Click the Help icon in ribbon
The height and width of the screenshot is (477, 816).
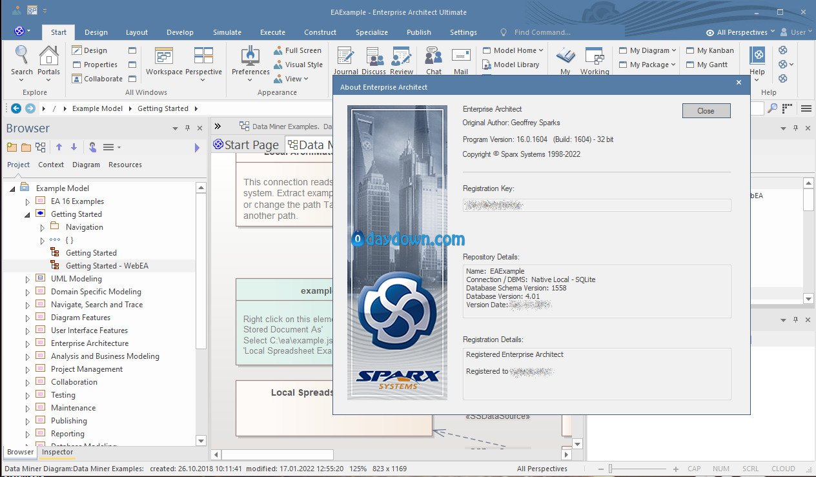[757, 56]
